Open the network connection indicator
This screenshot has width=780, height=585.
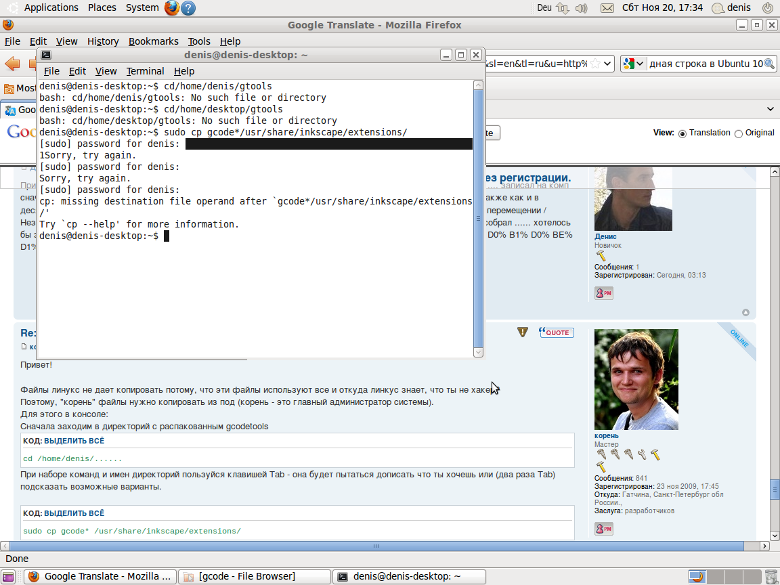point(563,8)
